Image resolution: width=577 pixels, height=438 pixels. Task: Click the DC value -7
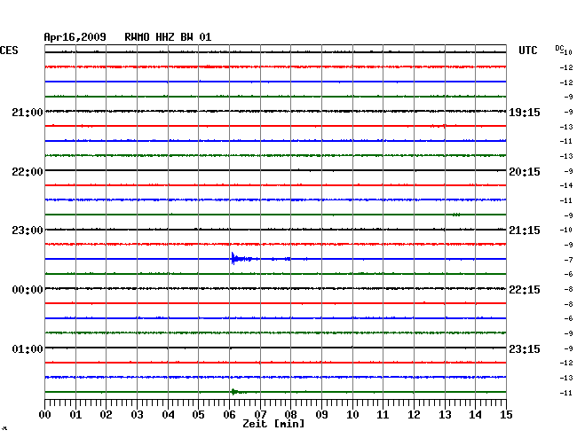point(568,260)
